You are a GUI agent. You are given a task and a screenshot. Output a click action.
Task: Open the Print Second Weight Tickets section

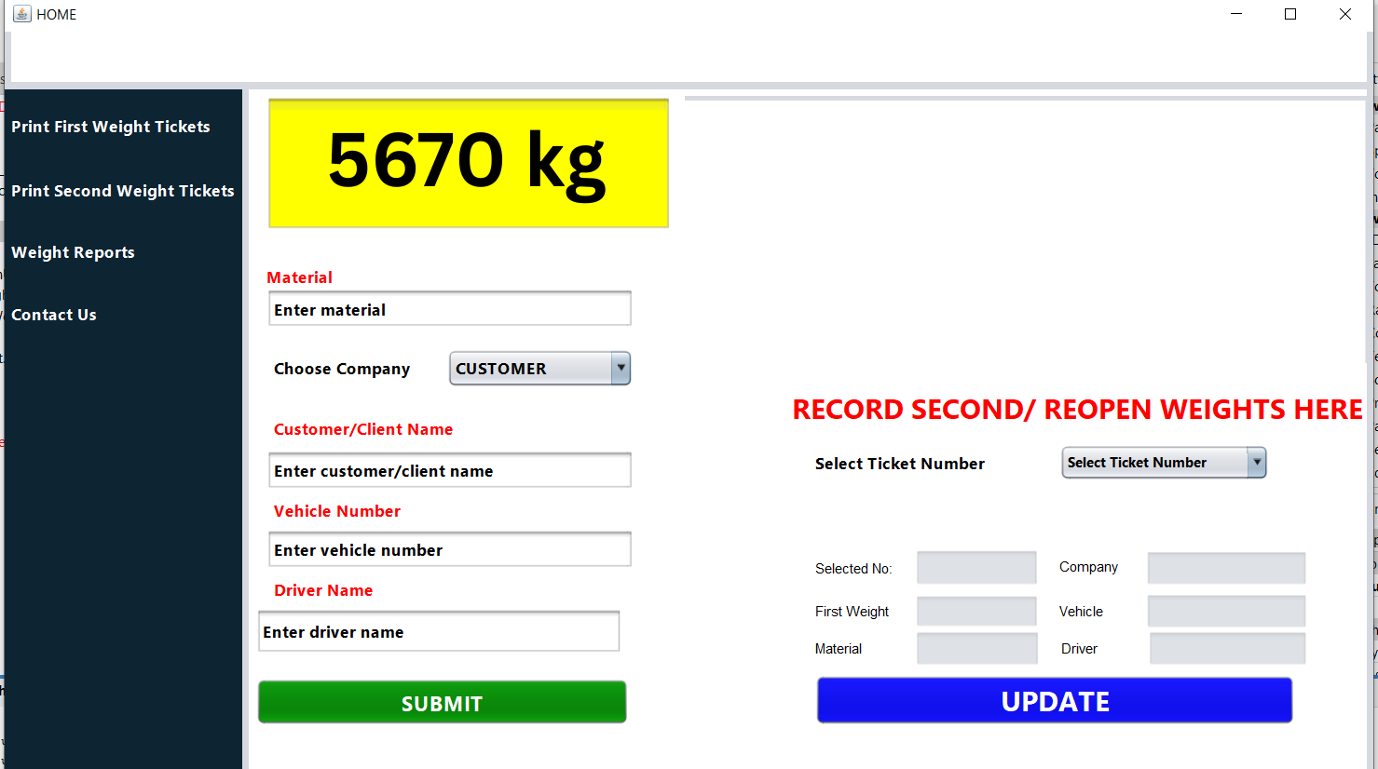pos(122,191)
